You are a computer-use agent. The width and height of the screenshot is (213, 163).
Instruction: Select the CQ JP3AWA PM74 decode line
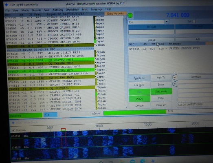51,70
